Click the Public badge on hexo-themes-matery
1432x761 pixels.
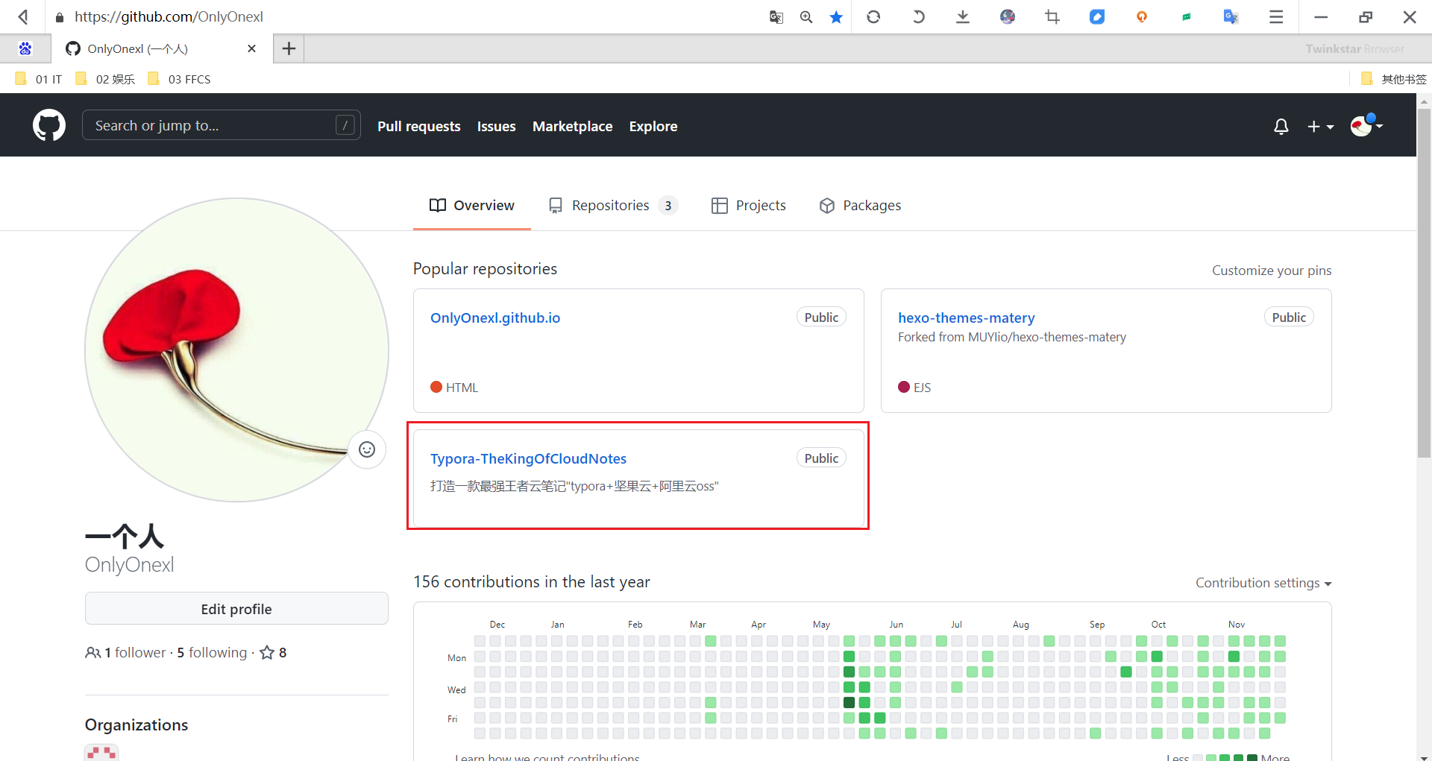tap(1289, 317)
